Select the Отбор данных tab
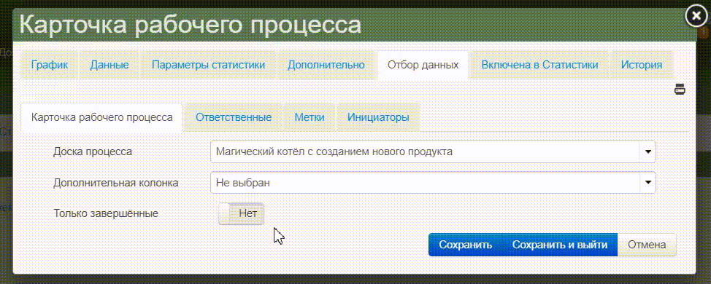 click(423, 65)
